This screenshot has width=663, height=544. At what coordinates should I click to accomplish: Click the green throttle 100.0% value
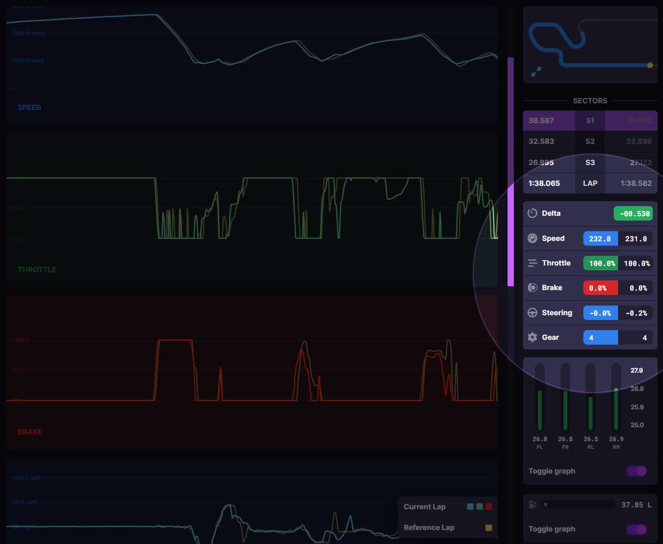(601, 263)
